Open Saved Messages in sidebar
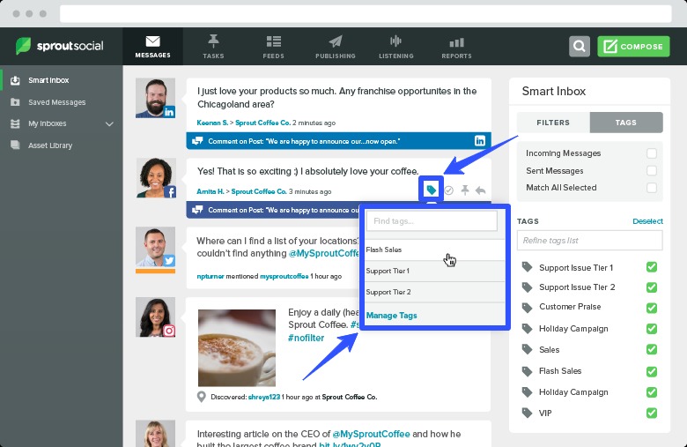Screen dimensions: 687x447 click(56, 102)
